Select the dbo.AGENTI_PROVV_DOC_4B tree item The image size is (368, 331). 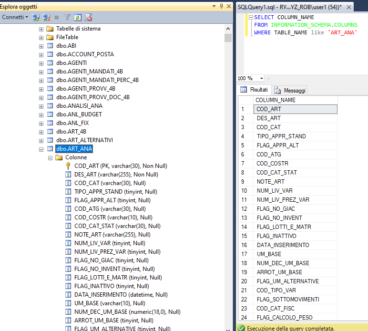coord(93,97)
